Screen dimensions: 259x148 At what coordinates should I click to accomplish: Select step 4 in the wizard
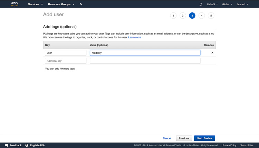click(x=202, y=16)
